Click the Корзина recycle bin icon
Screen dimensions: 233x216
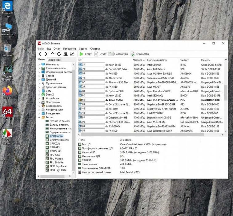(7, 51)
